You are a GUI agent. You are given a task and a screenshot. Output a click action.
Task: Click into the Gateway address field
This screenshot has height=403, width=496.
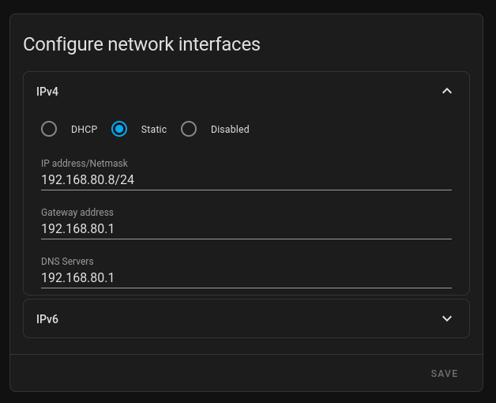click(246, 229)
